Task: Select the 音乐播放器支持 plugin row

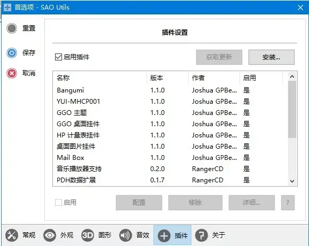Action: 171,169
